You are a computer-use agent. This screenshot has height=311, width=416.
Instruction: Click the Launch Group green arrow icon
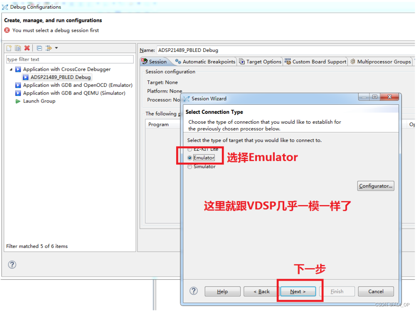click(x=18, y=101)
